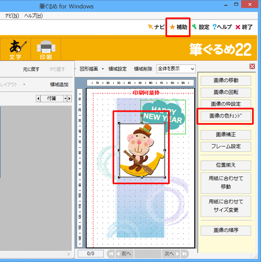
Task: Open the 全体を表示 zoom combo box
Action: point(176,69)
